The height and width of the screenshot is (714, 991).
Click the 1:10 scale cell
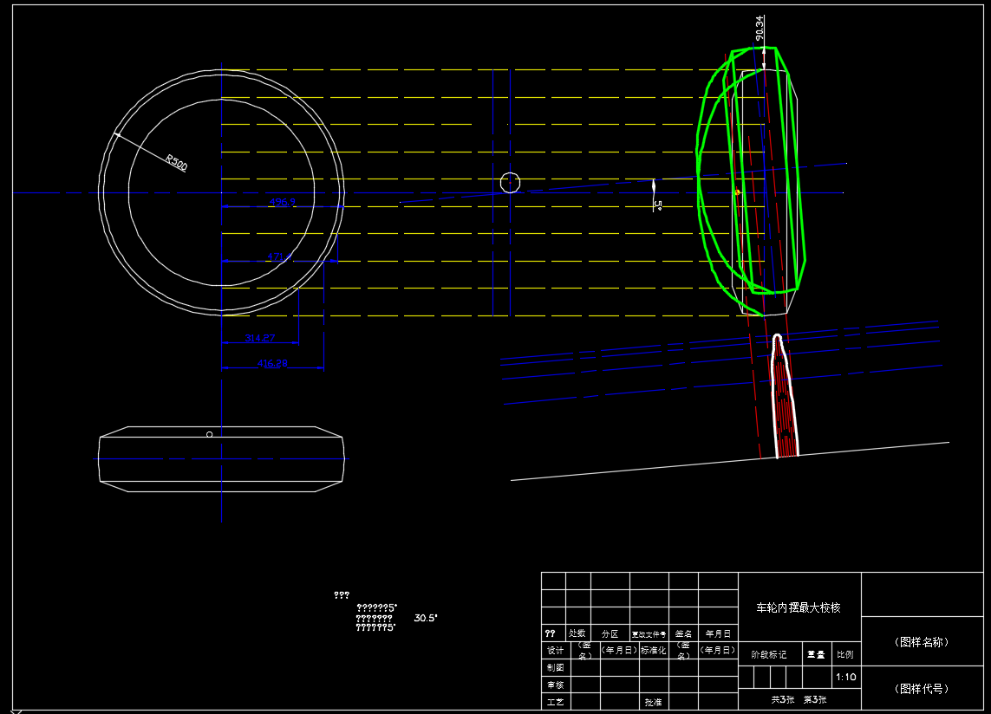tap(845, 677)
